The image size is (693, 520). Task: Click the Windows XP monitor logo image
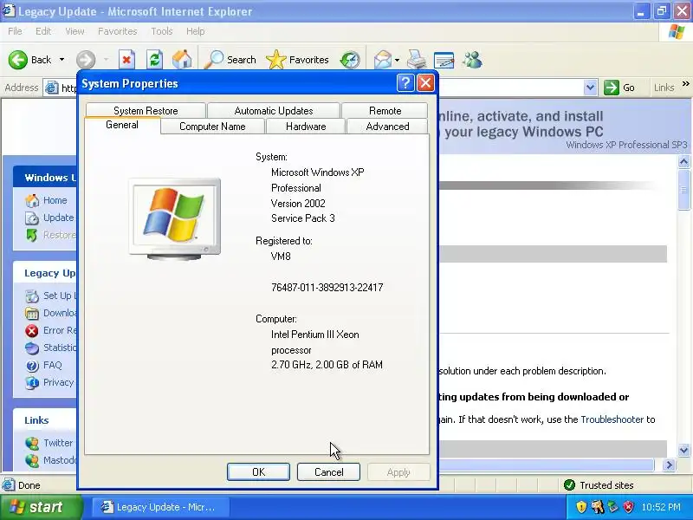(x=175, y=218)
